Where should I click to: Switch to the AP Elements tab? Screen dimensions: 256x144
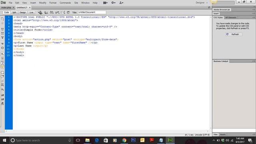tap(231, 18)
